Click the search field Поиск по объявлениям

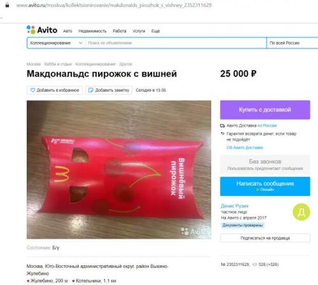click(x=176, y=43)
